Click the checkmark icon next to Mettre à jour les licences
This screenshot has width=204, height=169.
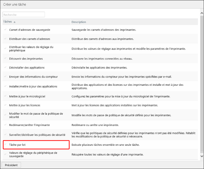5,105
